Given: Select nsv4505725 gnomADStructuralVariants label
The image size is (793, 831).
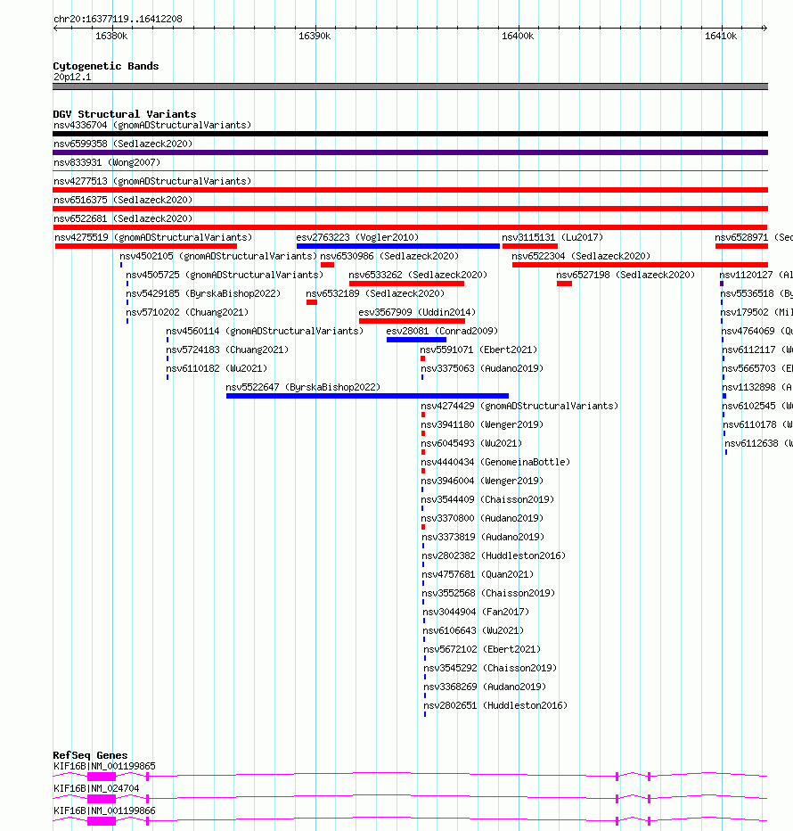Looking at the screenshot, I should (x=224, y=275).
